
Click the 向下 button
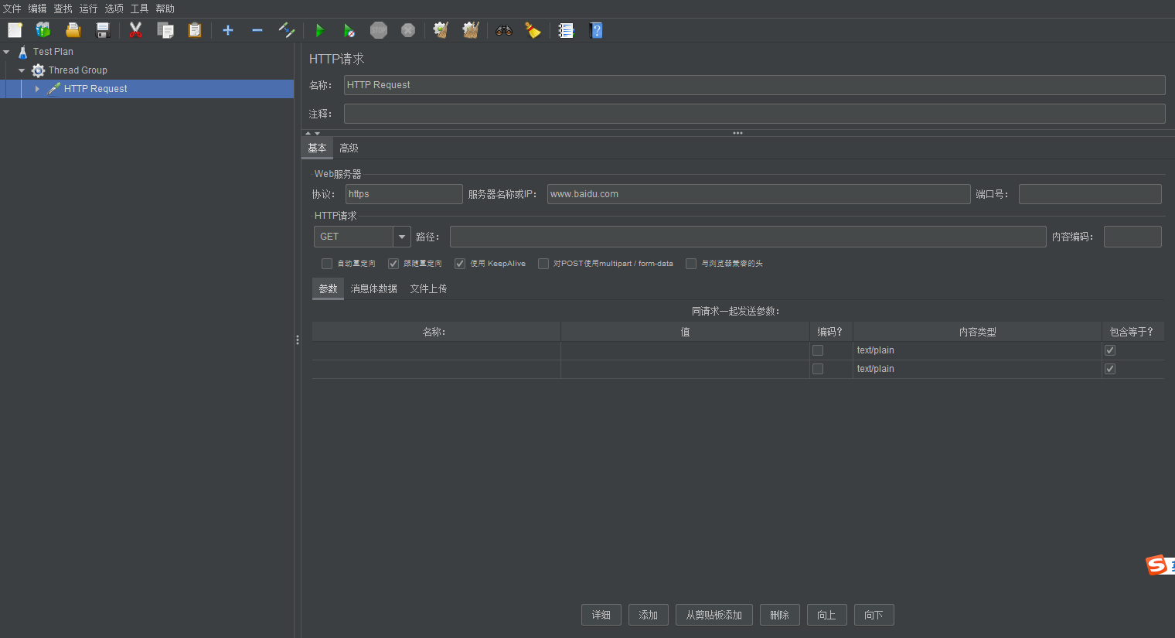tap(874, 615)
